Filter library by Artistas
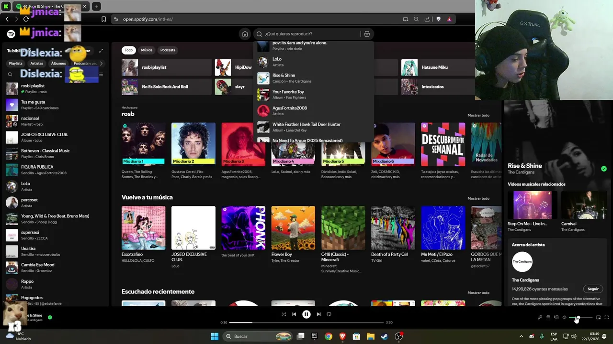The image size is (613, 344). tap(37, 63)
